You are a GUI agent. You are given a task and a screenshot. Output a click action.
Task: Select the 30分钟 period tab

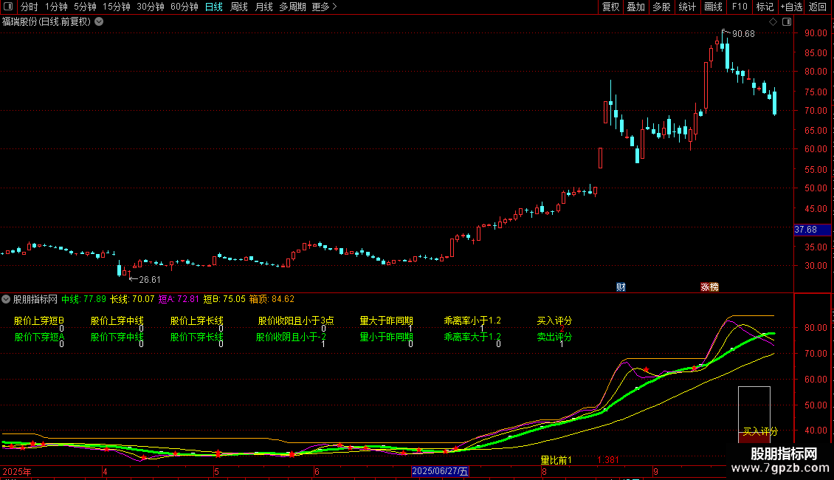[x=151, y=7]
